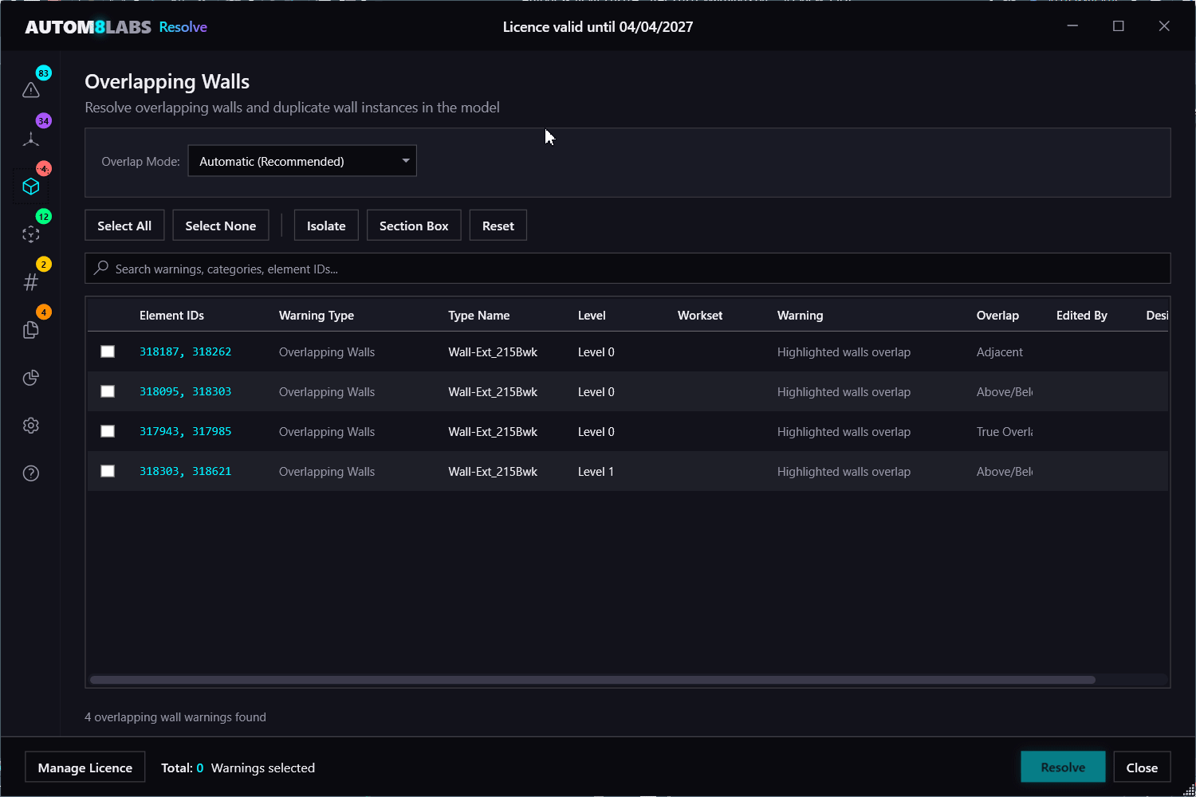Select the True Overlap warning checkbox
The image size is (1196, 797).
108,431
